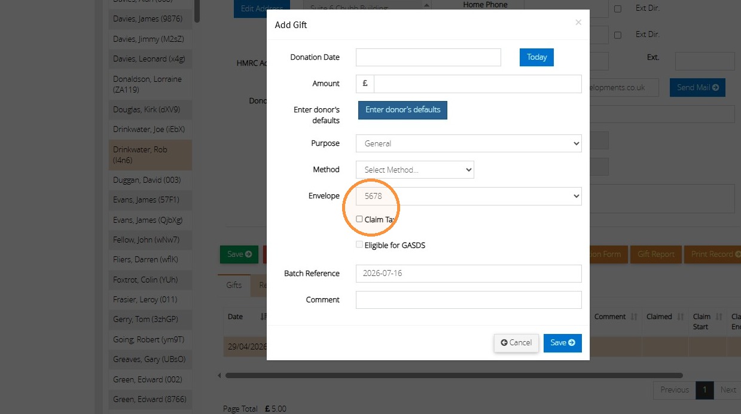Sort gifts table by Date column
Image resolution: width=741 pixels, height=414 pixels.
tap(245, 317)
